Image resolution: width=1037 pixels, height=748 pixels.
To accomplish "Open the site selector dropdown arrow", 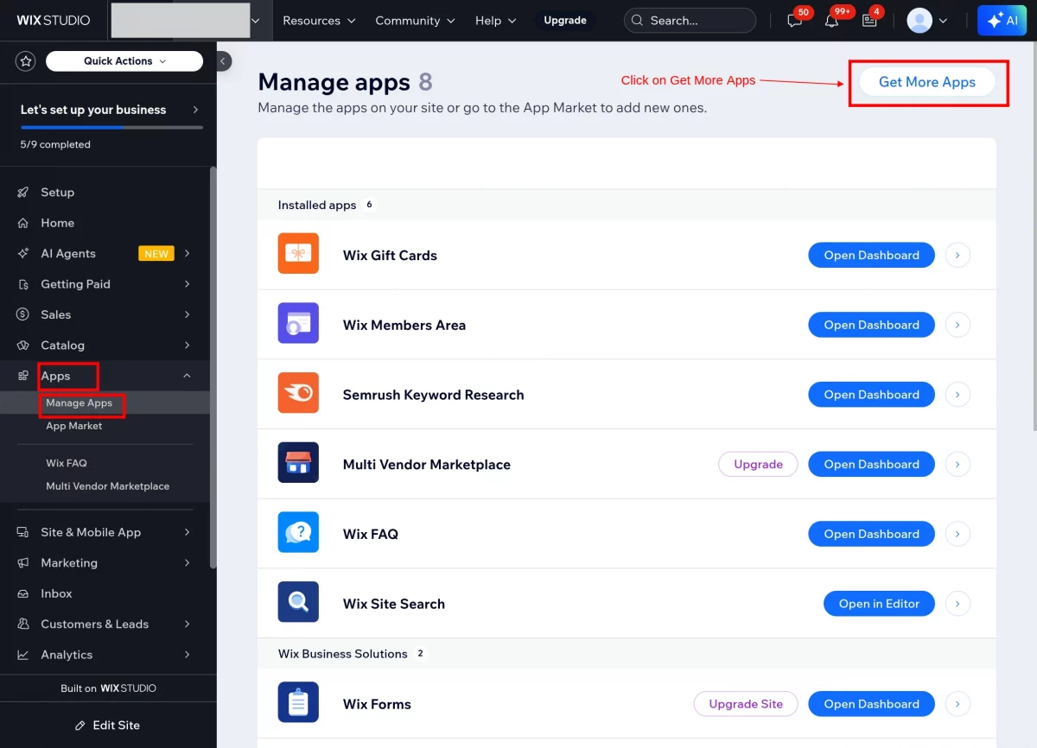I will (255, 21).
